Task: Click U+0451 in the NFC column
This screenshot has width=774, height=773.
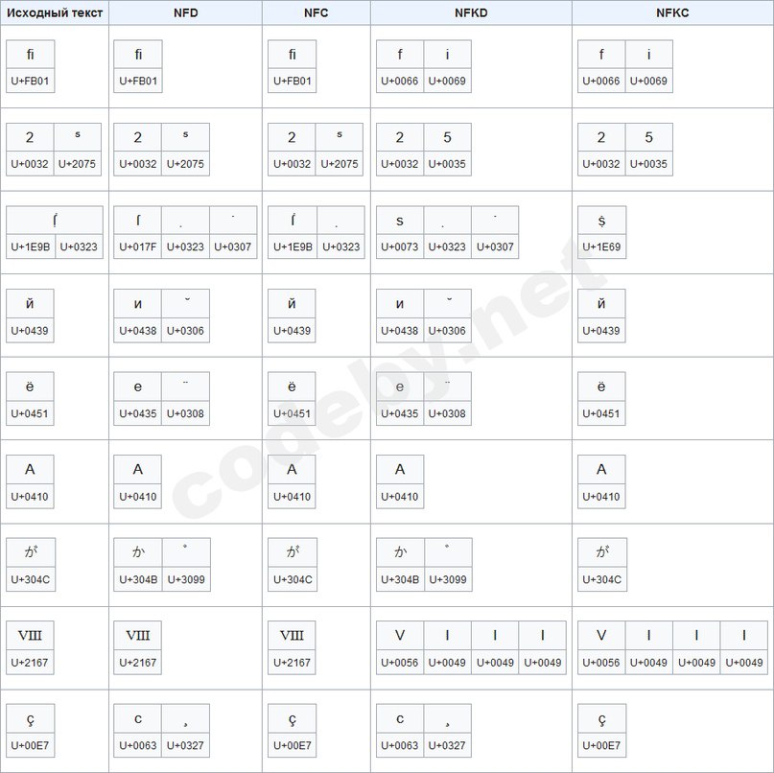Action: [292, 413]
